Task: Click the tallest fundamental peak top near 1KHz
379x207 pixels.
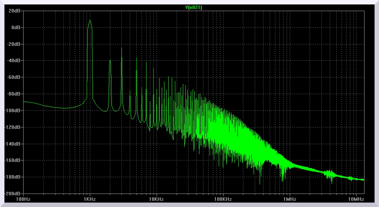Action: click(90, 21)
